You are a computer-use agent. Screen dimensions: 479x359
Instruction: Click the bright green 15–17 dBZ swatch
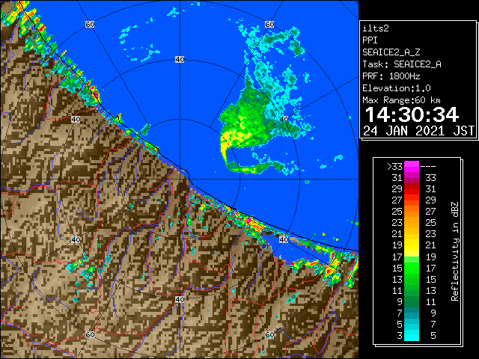click(x=412, y=268)
